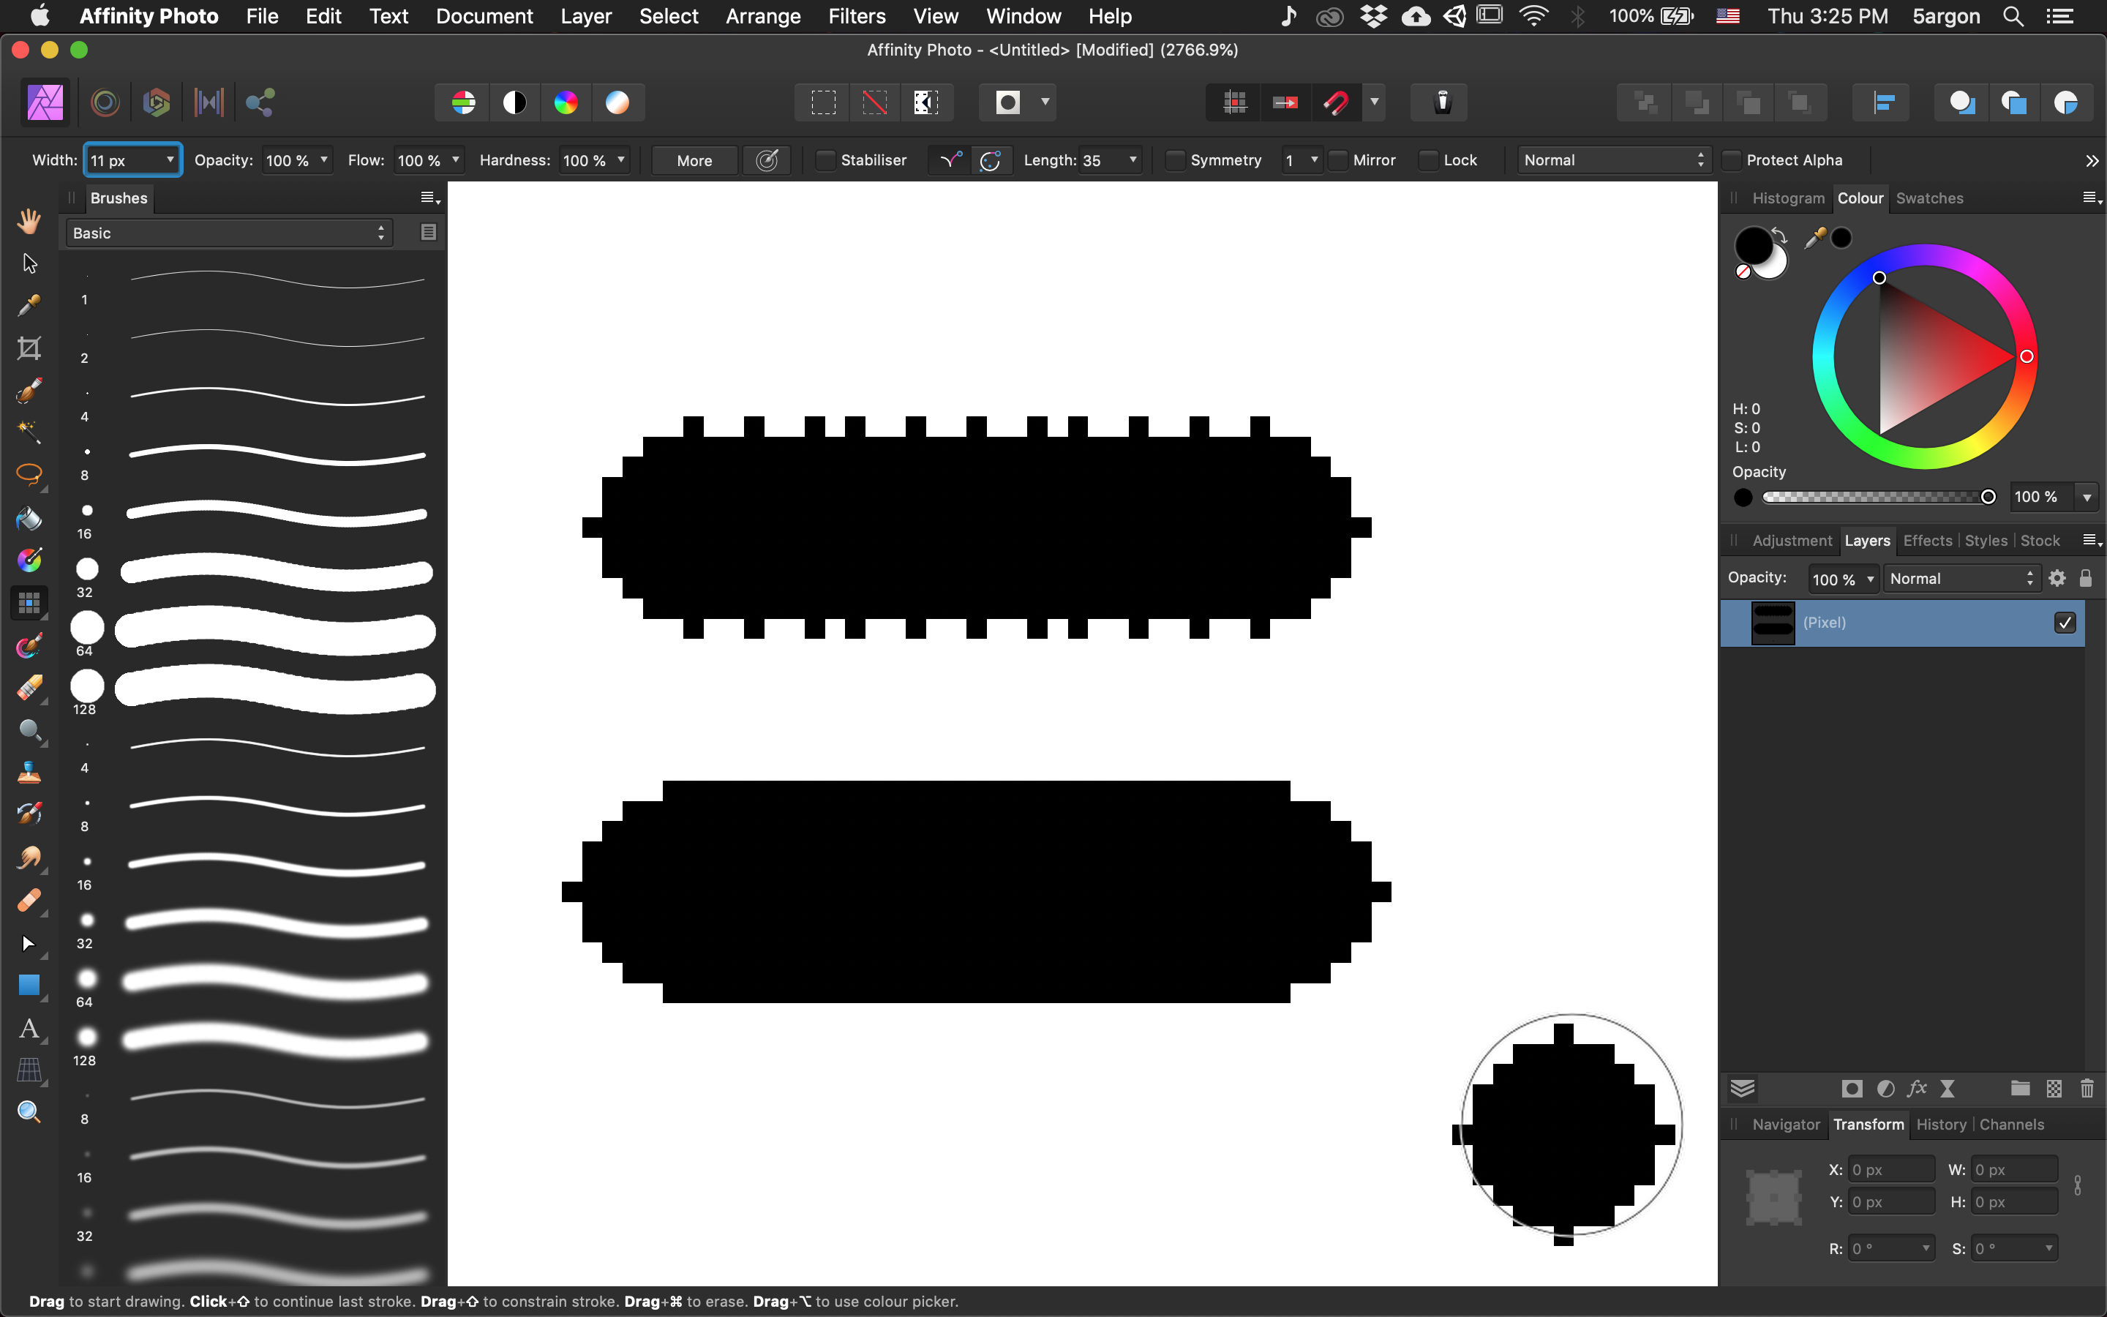Open the brush Width dropdown

[170, 160]
